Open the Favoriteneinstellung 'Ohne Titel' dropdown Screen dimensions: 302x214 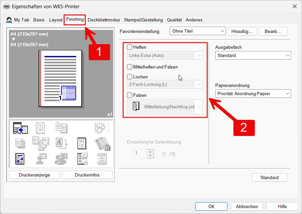[197, 31]
